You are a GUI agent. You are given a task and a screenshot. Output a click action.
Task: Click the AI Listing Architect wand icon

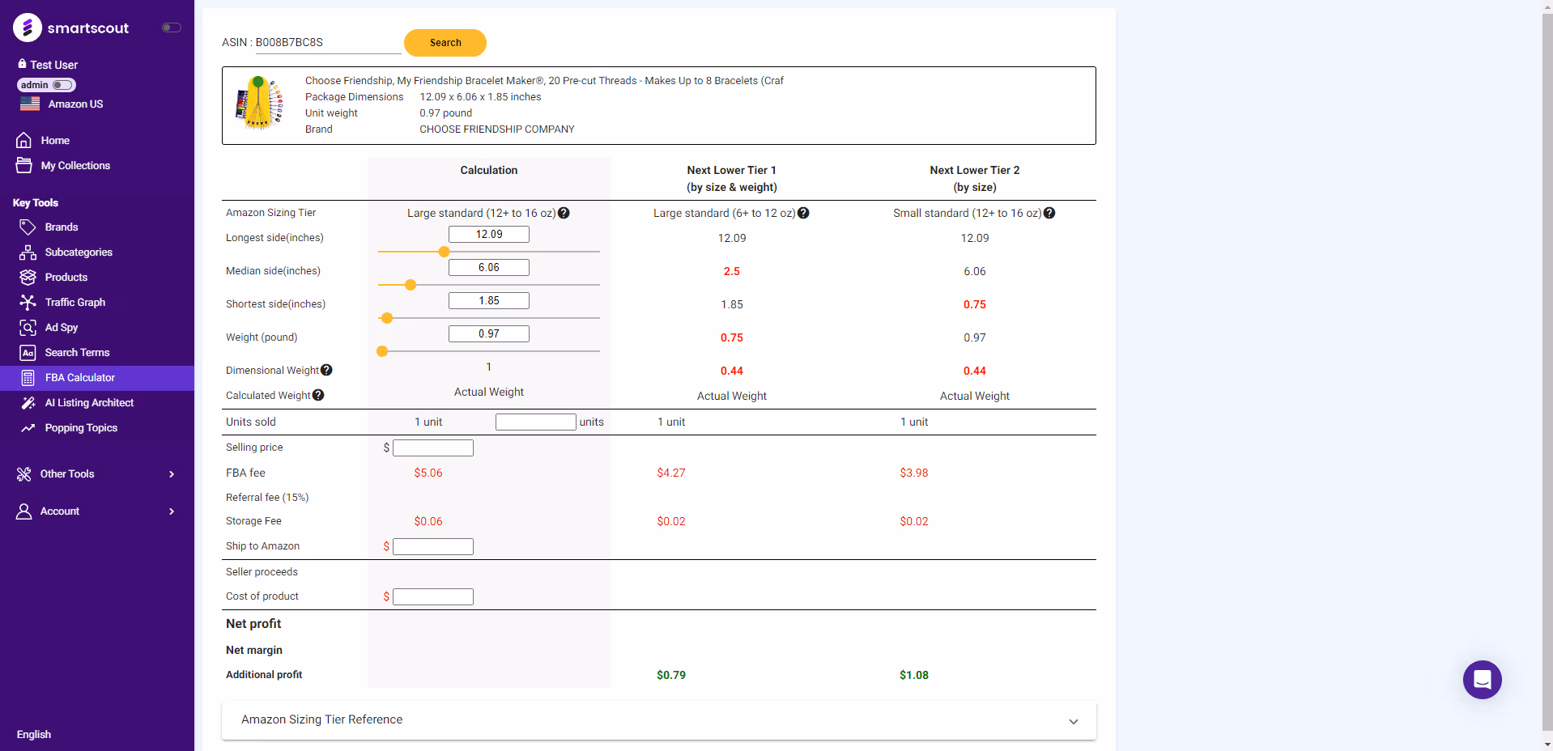[28, 402]
